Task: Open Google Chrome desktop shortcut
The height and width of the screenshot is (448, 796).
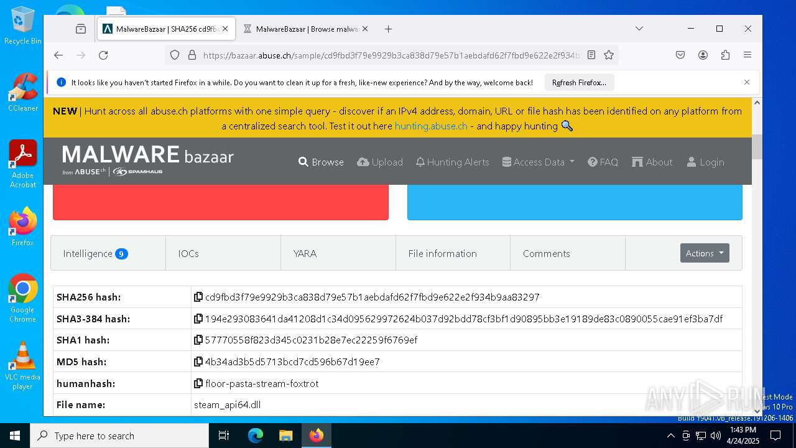Action: [22, 298]
